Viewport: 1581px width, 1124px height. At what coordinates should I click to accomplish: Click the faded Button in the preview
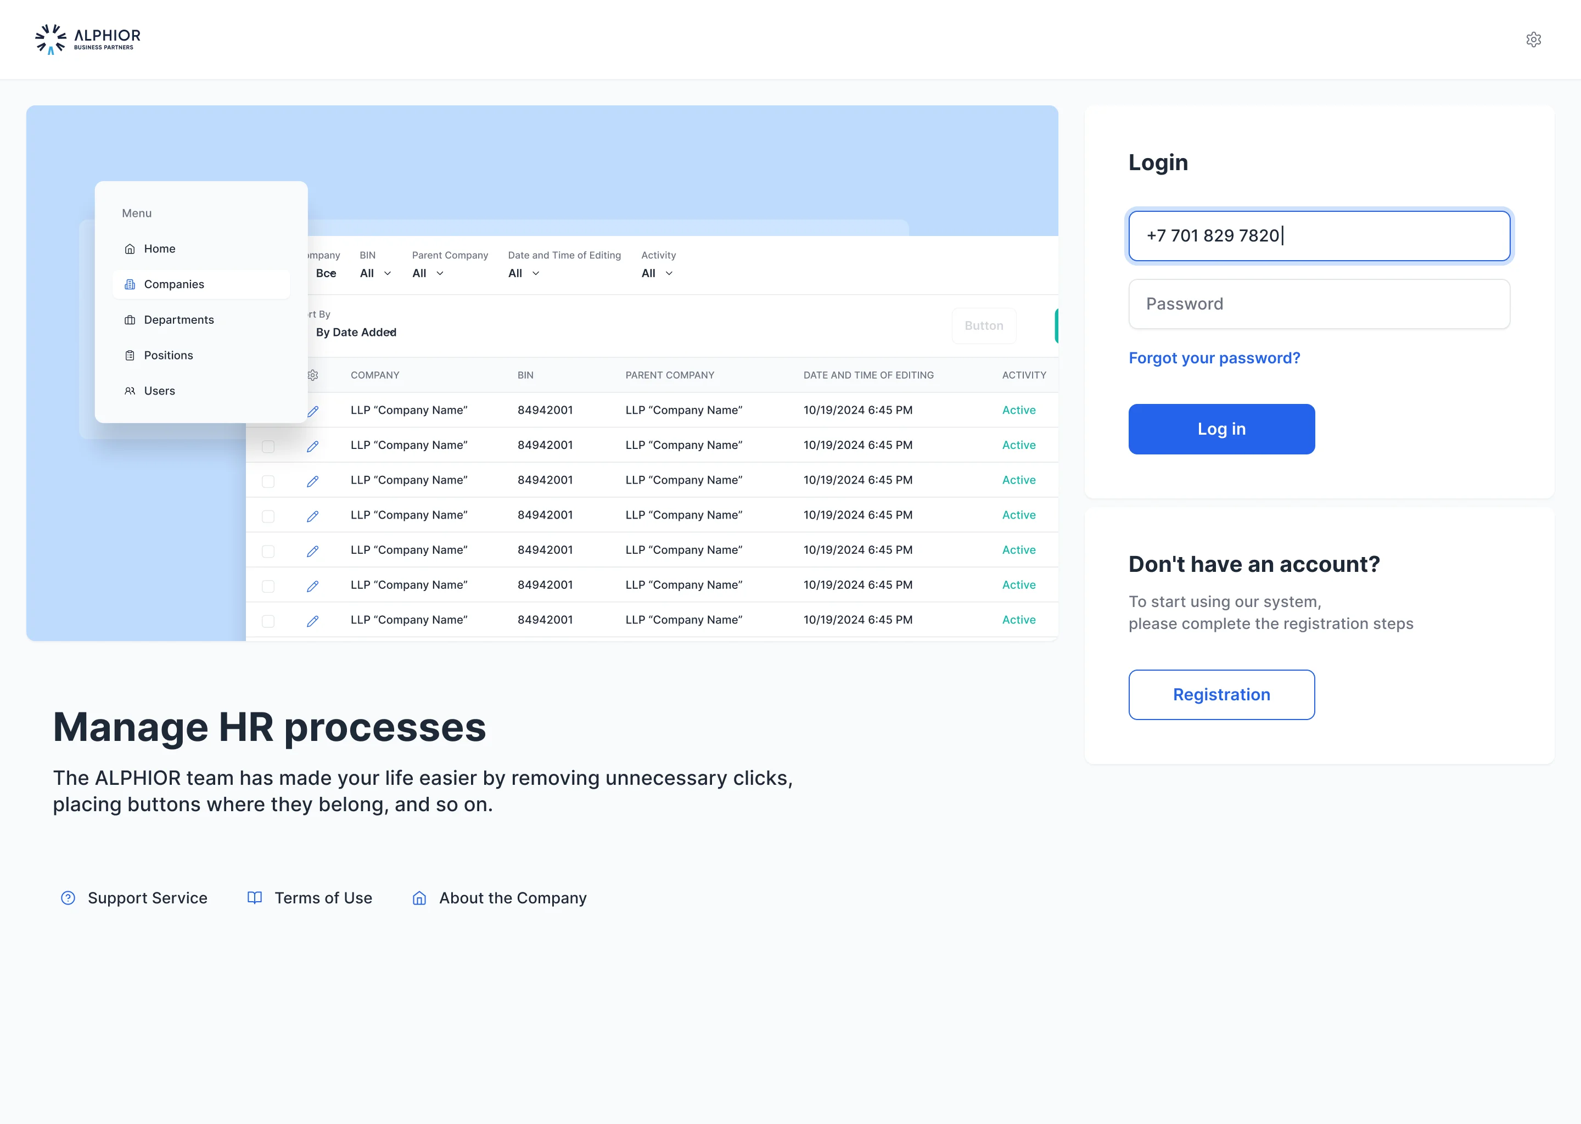point(984,326)
